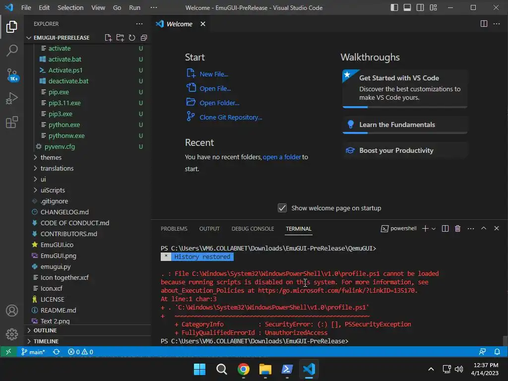Open the Search view in activity bar
This screenshot has height=381, width=508.
12,50
